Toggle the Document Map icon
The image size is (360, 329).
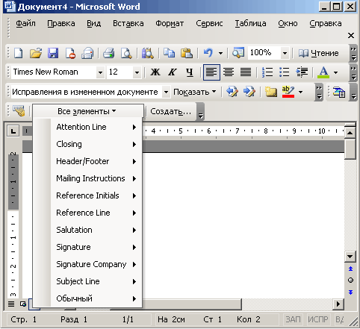[238, 53]
